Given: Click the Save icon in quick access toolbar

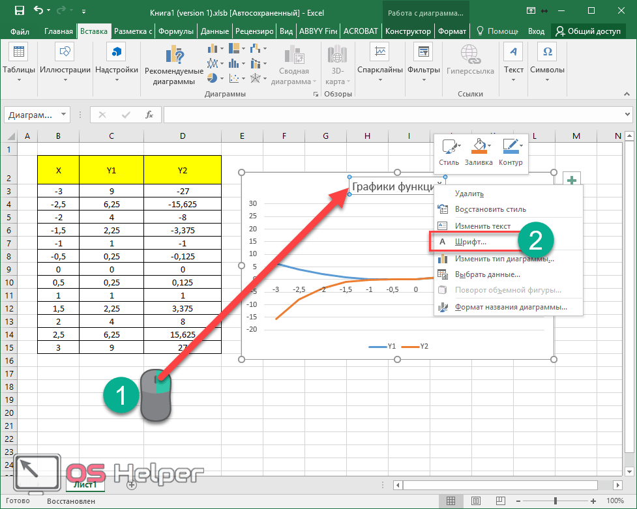Looking at the screenshot, I should pos(19,11).
